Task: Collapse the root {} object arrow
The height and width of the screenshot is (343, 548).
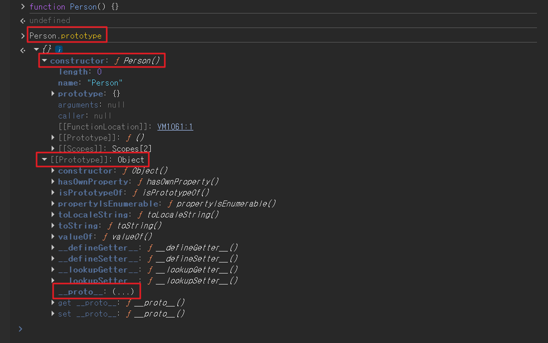Action: pos(36,49)
